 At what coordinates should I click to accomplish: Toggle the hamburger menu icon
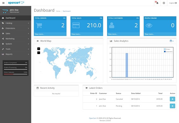click(x=3, y=3)
